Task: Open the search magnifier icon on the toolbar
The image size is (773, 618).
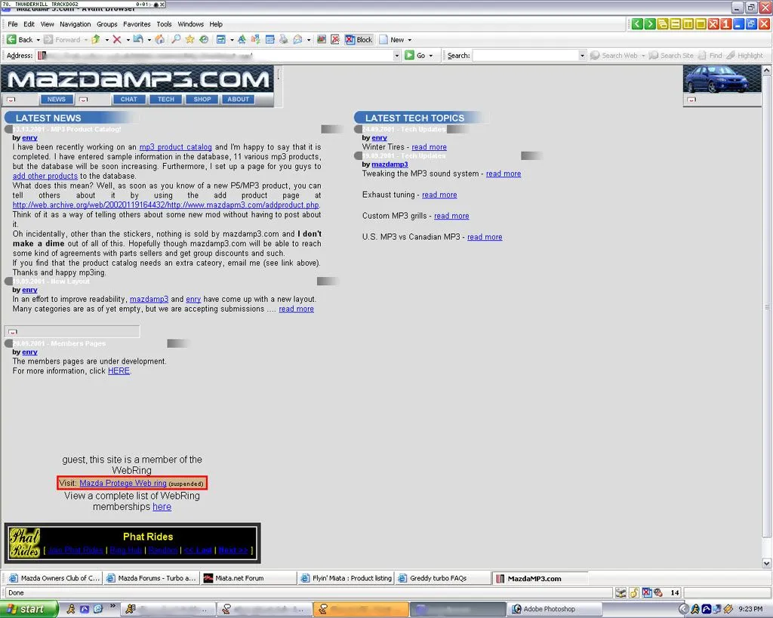Action: [x=175, y=39]
